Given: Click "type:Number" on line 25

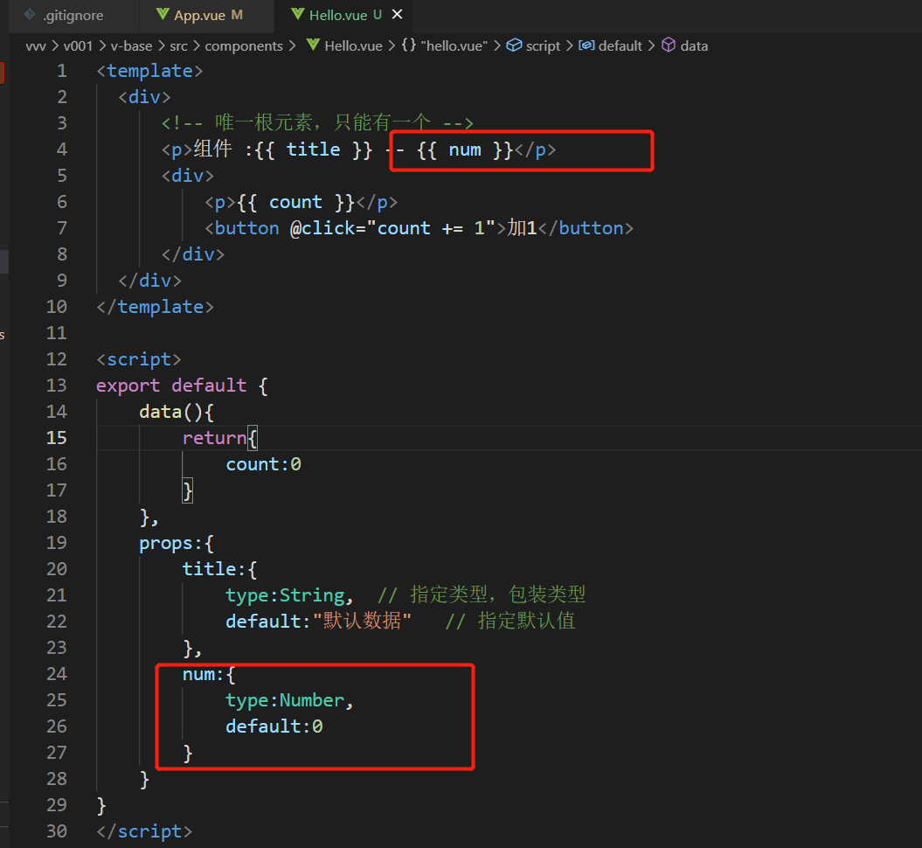Looking at the screenshot, I should 285,700.
